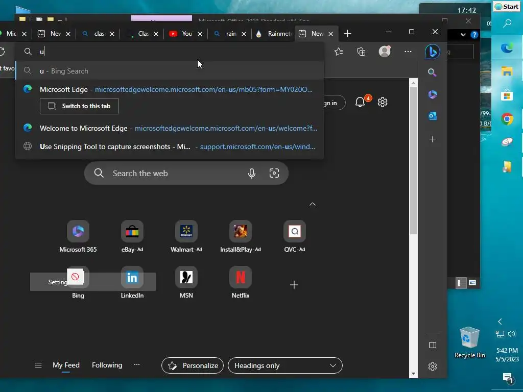Open volume speaker icon in tray
The height and width of the screenshot is (392, 523).
512,334
